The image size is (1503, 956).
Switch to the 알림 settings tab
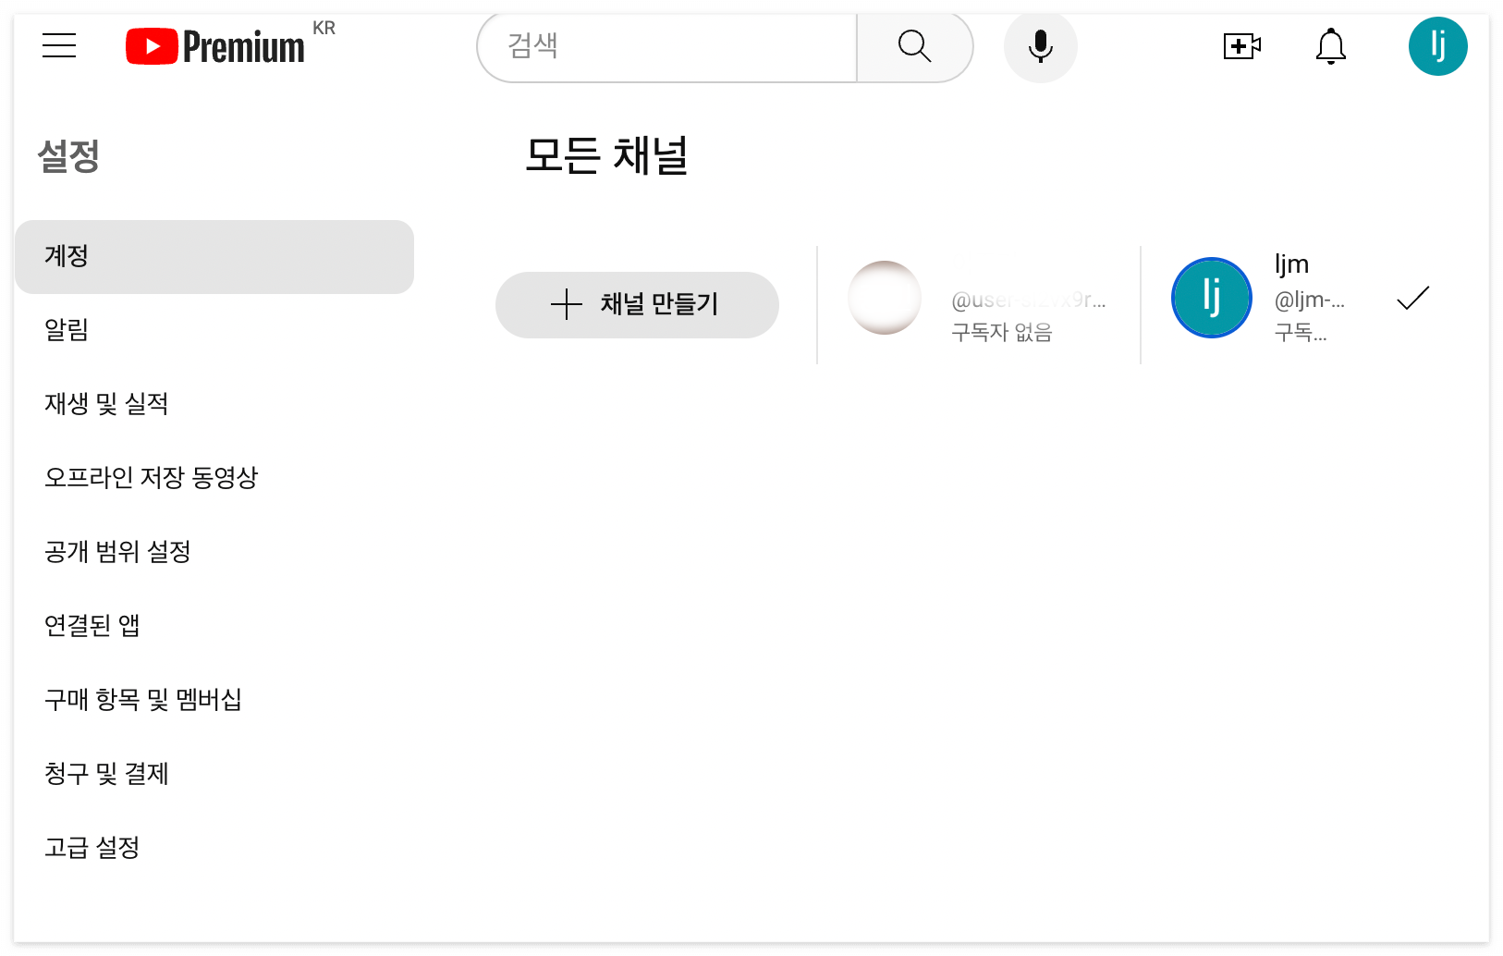[x=66, y=330]
